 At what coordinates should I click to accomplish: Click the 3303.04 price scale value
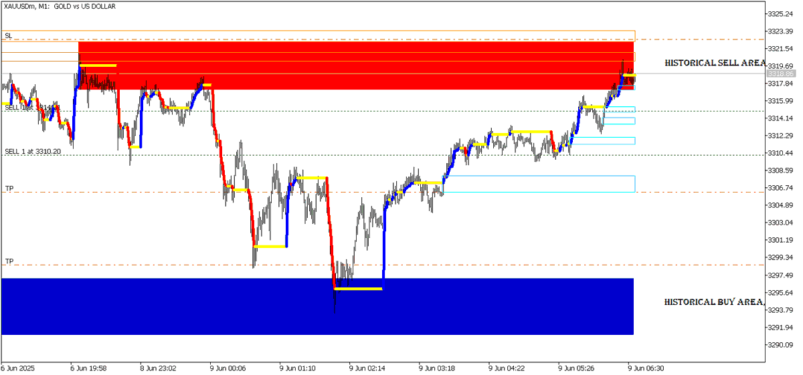(780, 223)
